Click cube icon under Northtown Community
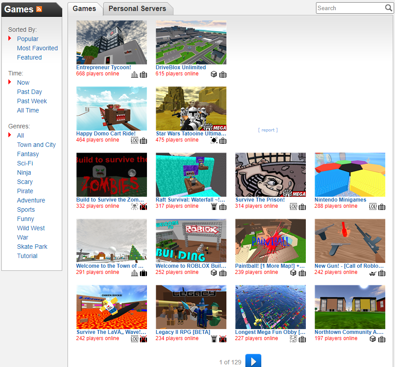Image resolution: width=395 pixels, height=367 pixels. click(x=372, y=339)
